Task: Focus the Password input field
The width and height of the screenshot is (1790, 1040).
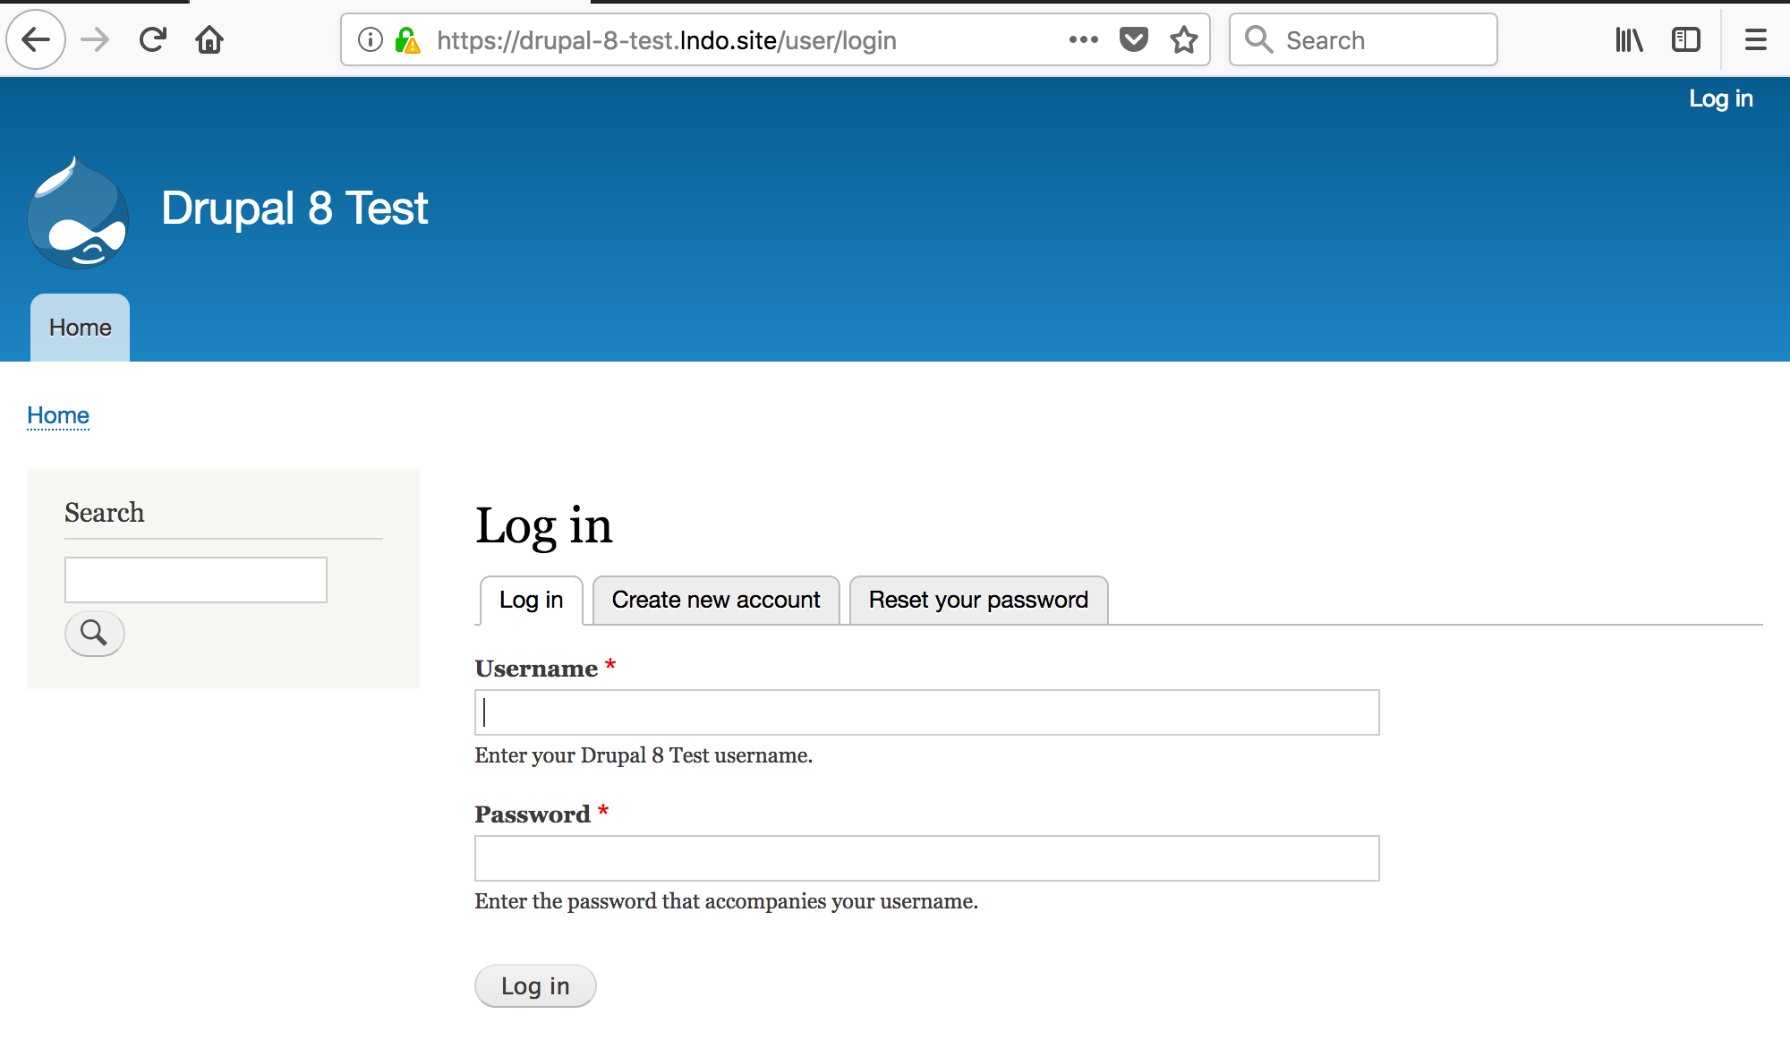Action: (x=927, y=858)
